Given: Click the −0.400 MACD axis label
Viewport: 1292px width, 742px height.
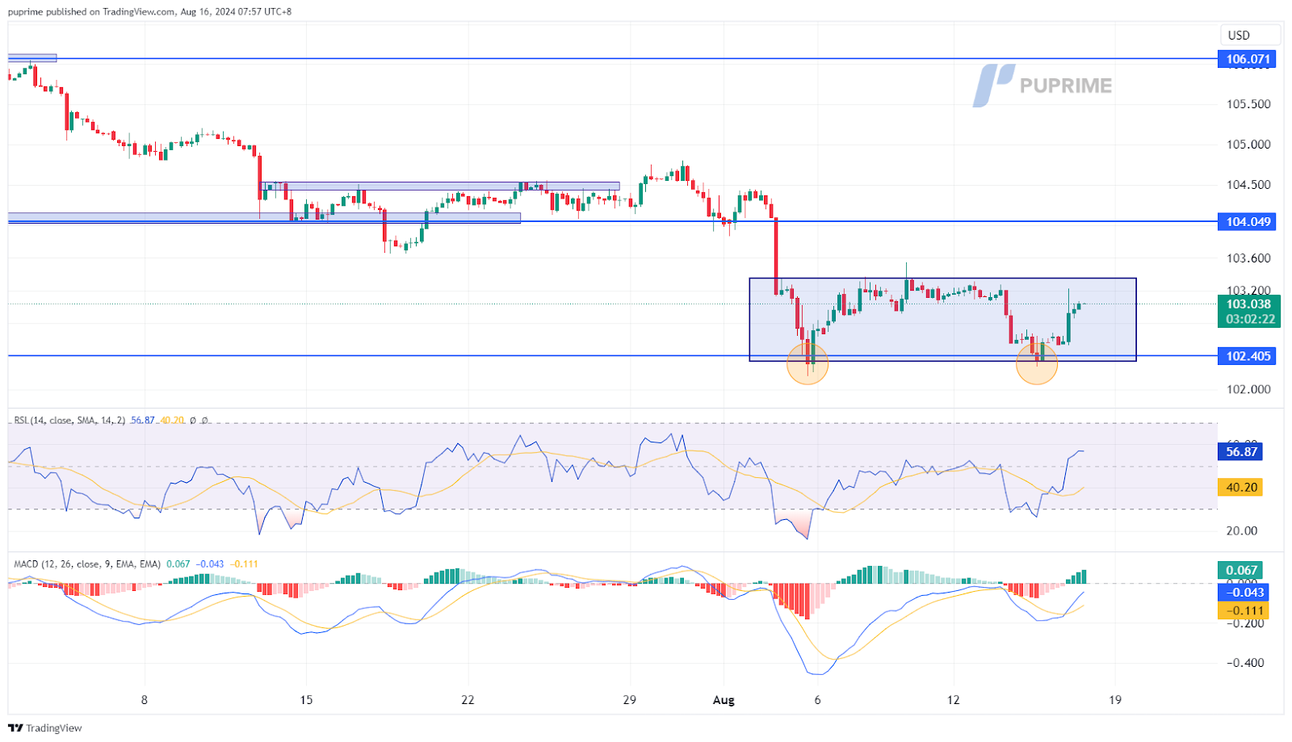Looking at the screenshot, I should (x=1244, y=663).
